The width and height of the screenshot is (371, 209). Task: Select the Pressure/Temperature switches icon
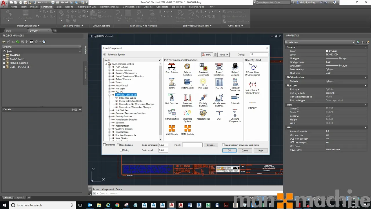[x=187, y=98]
